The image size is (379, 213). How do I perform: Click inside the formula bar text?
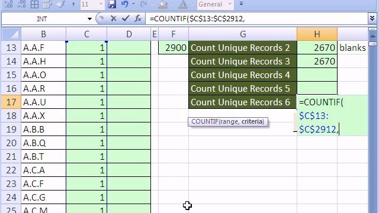[197, 19]
